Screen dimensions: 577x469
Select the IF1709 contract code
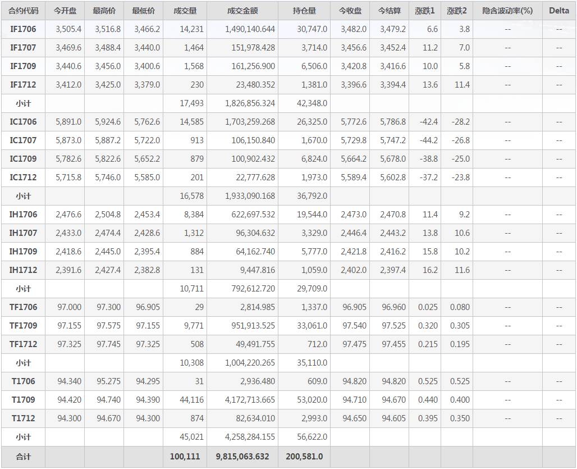point(23,66)
